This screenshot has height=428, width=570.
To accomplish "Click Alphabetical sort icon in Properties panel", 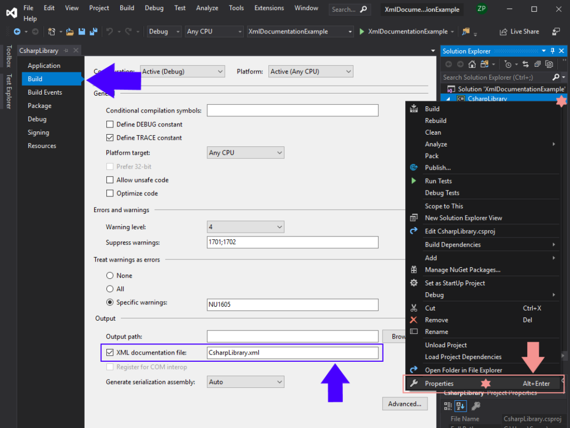I will pos(460,406).
